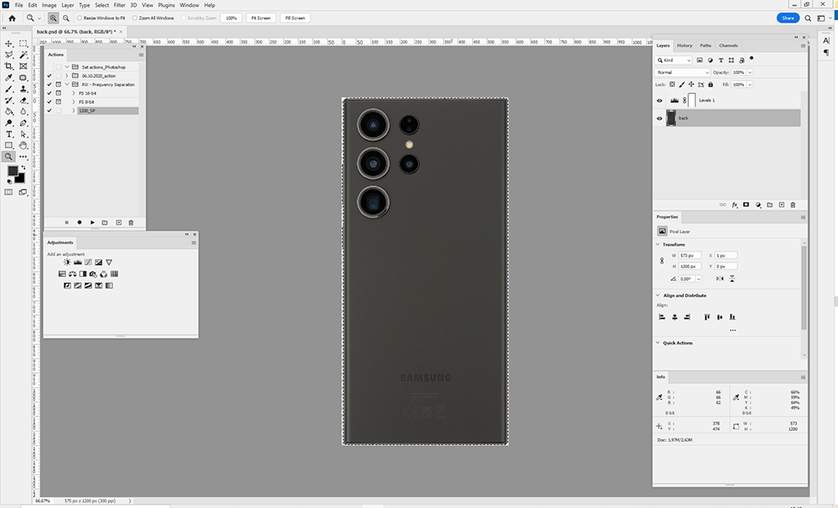Expand the 1200_SP action
The image size is (838, 508).
pyautogui.click(x=74, y=111)
